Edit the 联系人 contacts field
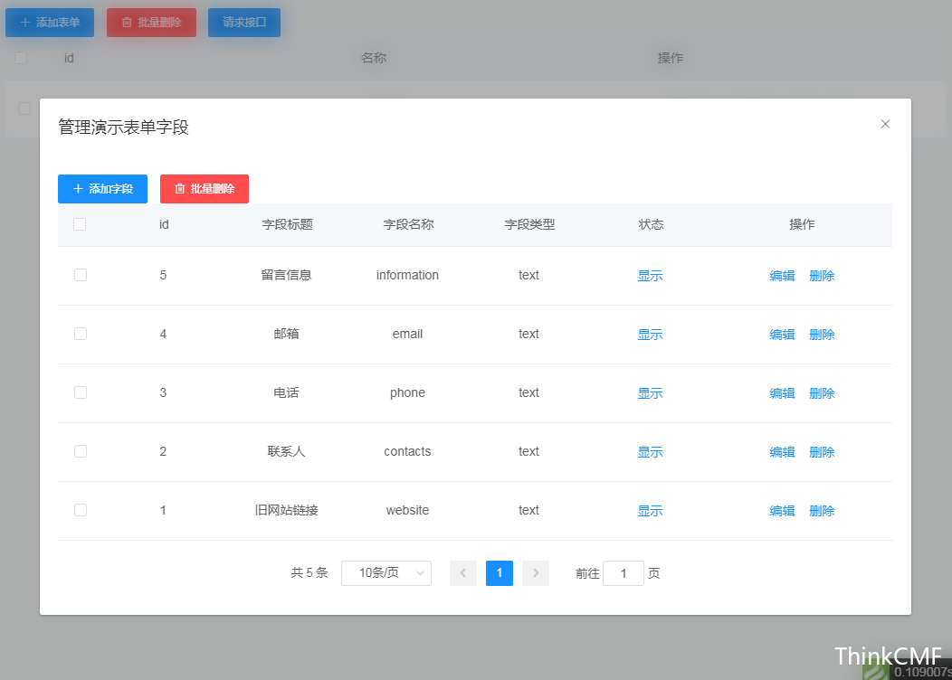The height and width of the screenshot is (680, 952). (782, 452)
